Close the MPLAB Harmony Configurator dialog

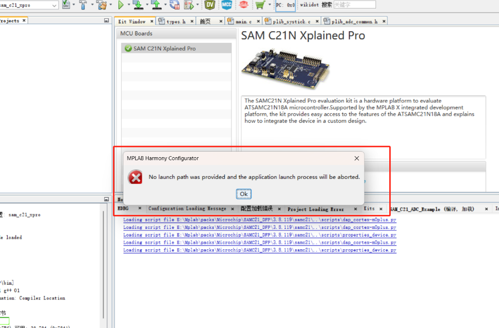pyautogui.click(x=357, y=158)
